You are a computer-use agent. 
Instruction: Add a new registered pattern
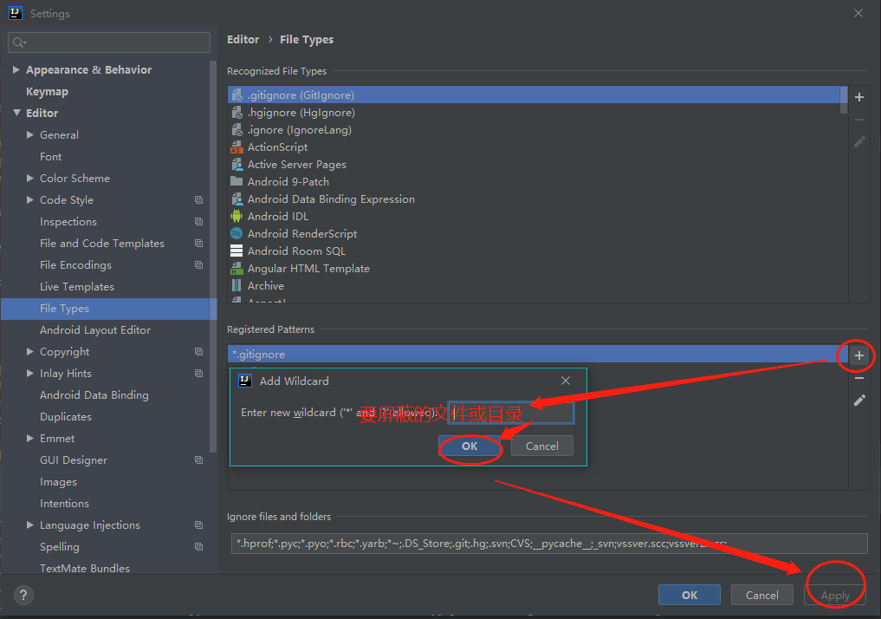click(x=857, y=355)
